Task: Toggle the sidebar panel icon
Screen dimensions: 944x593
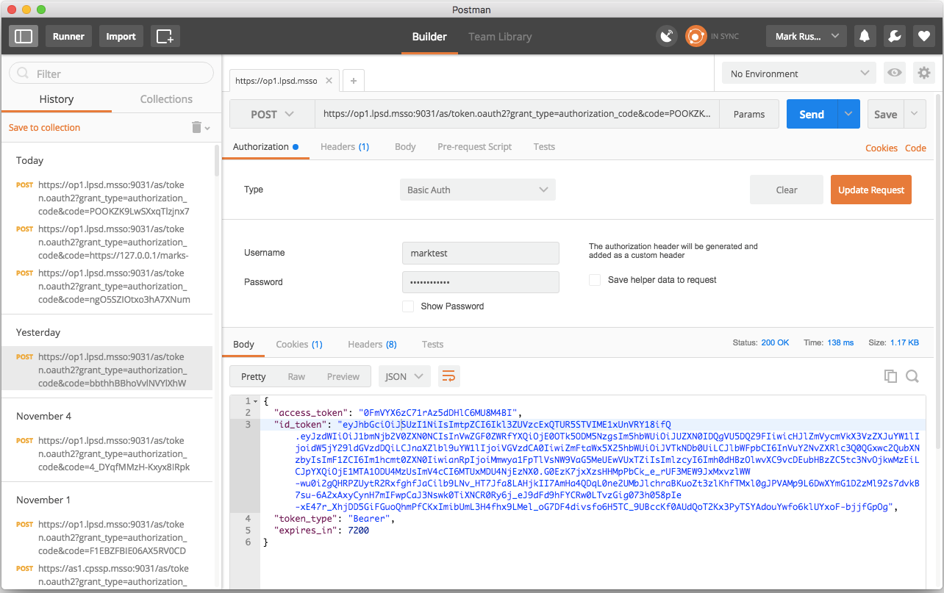Action: [x=24, y=36]
